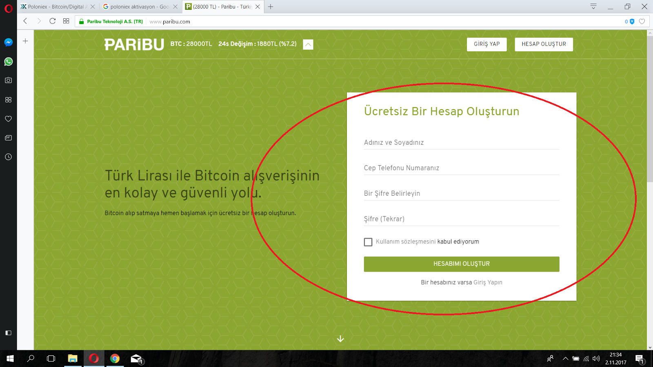Accept the Kullanım sözleşmesini checkbox
This screenshot has width=653, height=367.
(368, 242)
